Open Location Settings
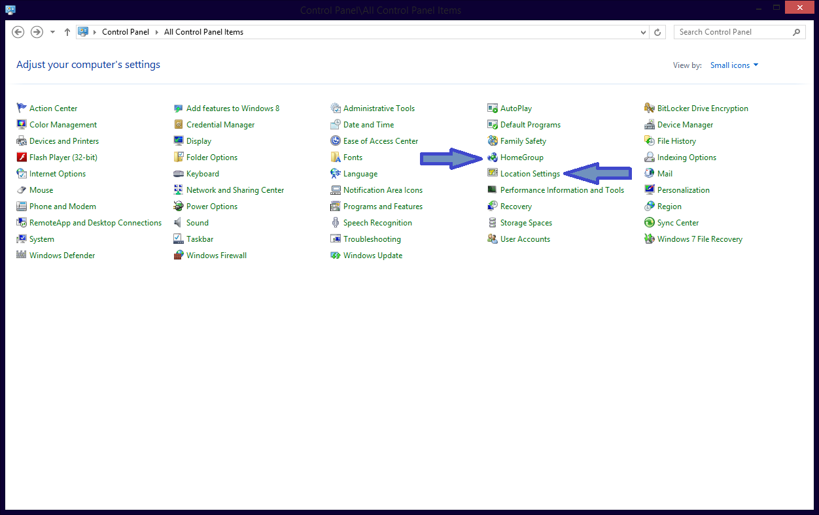 [x=530, y=174]
